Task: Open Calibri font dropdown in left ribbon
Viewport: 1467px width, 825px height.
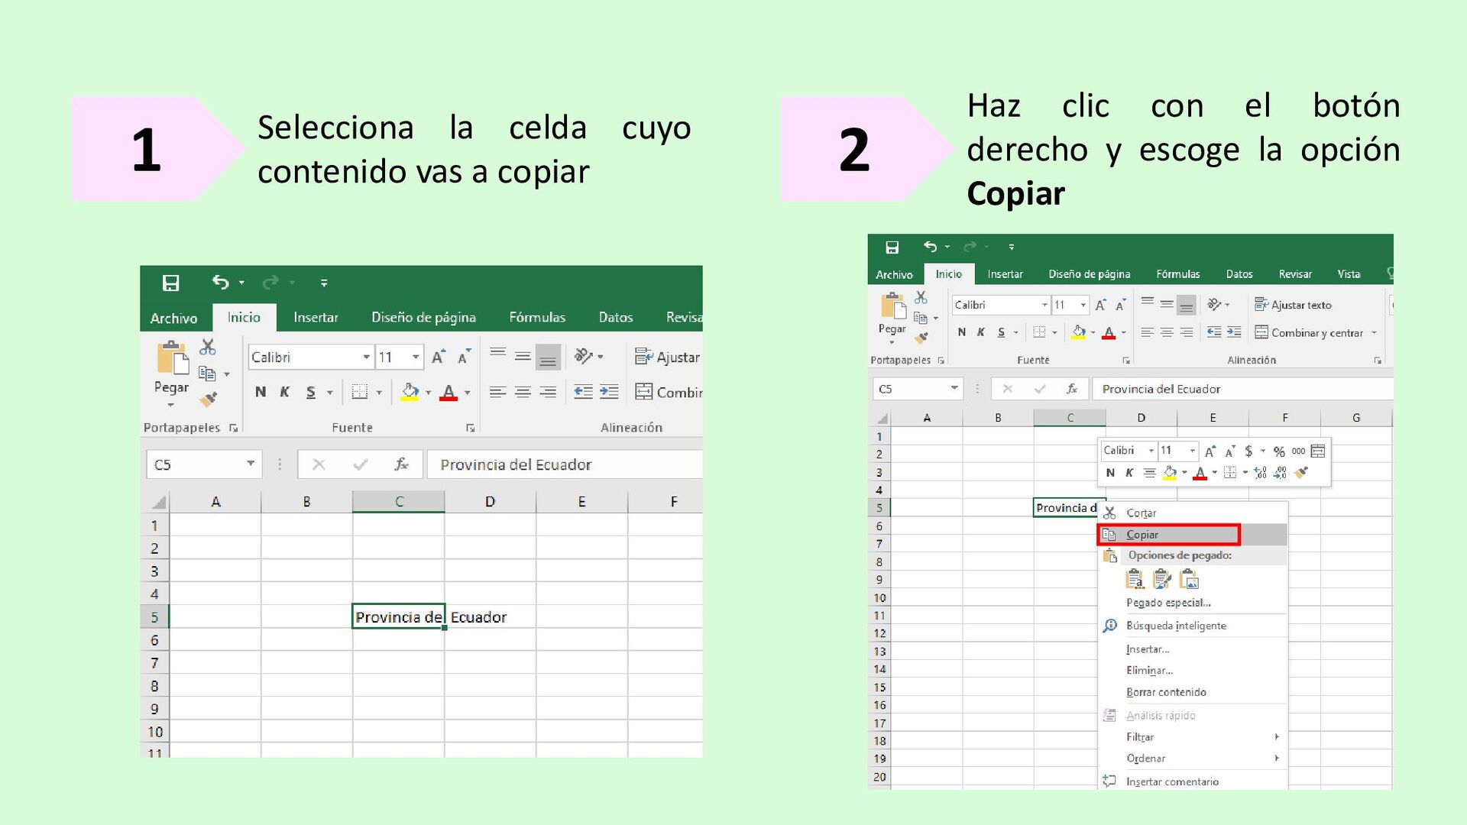Action: pyautogui.click(x=366, y=357)
